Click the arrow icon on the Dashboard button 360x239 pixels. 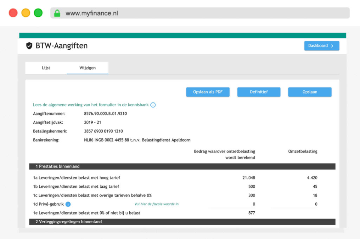point(331,45)
